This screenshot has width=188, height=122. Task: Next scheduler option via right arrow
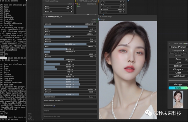click(x=124, y=10)
